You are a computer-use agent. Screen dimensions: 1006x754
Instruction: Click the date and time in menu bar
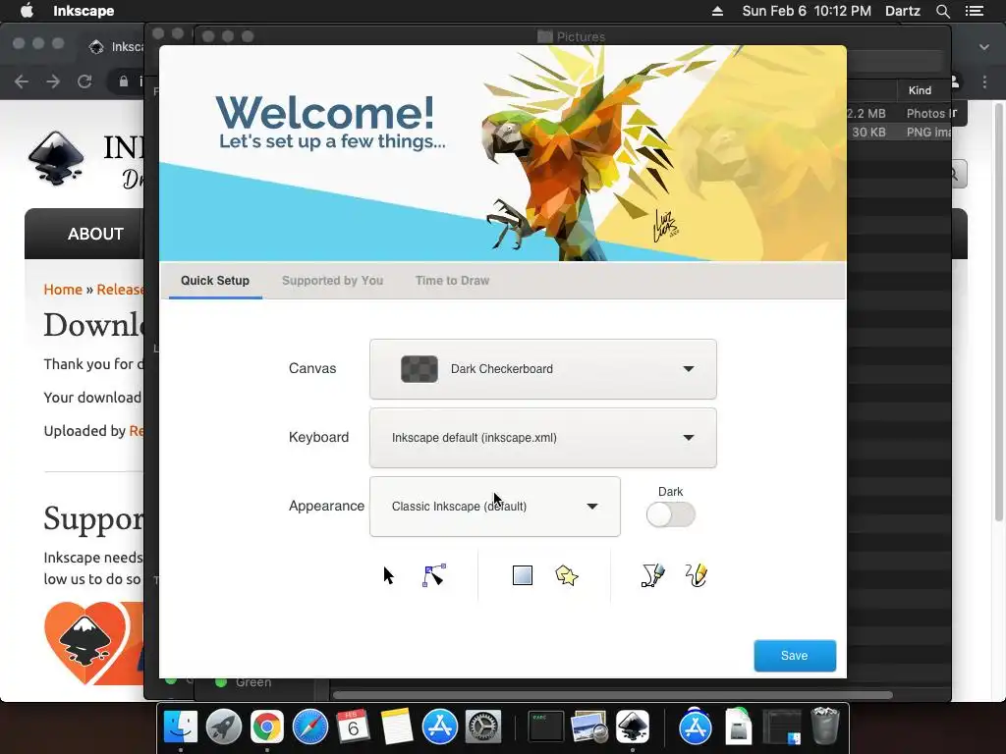(807, 11)
